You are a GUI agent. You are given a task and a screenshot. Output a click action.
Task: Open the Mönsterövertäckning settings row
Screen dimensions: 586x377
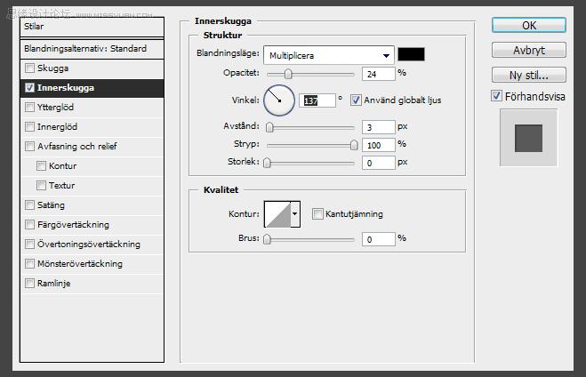pyautogui.click(x=92, y=263)
